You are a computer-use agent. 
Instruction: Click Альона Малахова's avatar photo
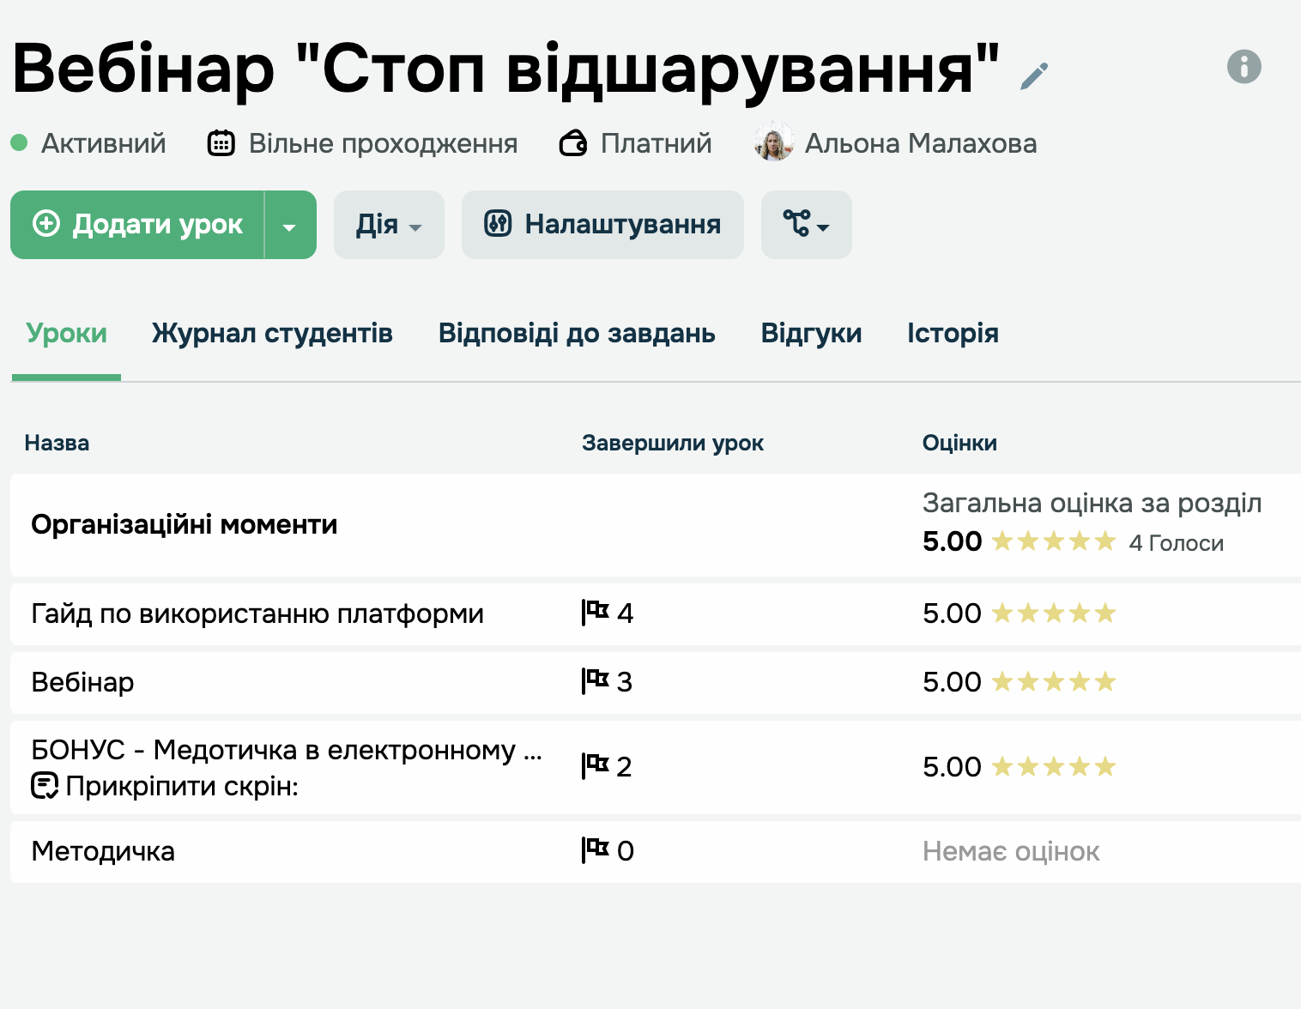coord(773,143)
